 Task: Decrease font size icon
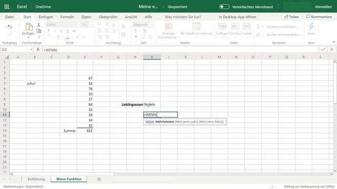point(84,37)
